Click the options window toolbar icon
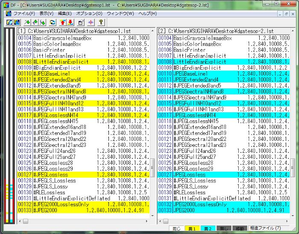 coord(80,22)
